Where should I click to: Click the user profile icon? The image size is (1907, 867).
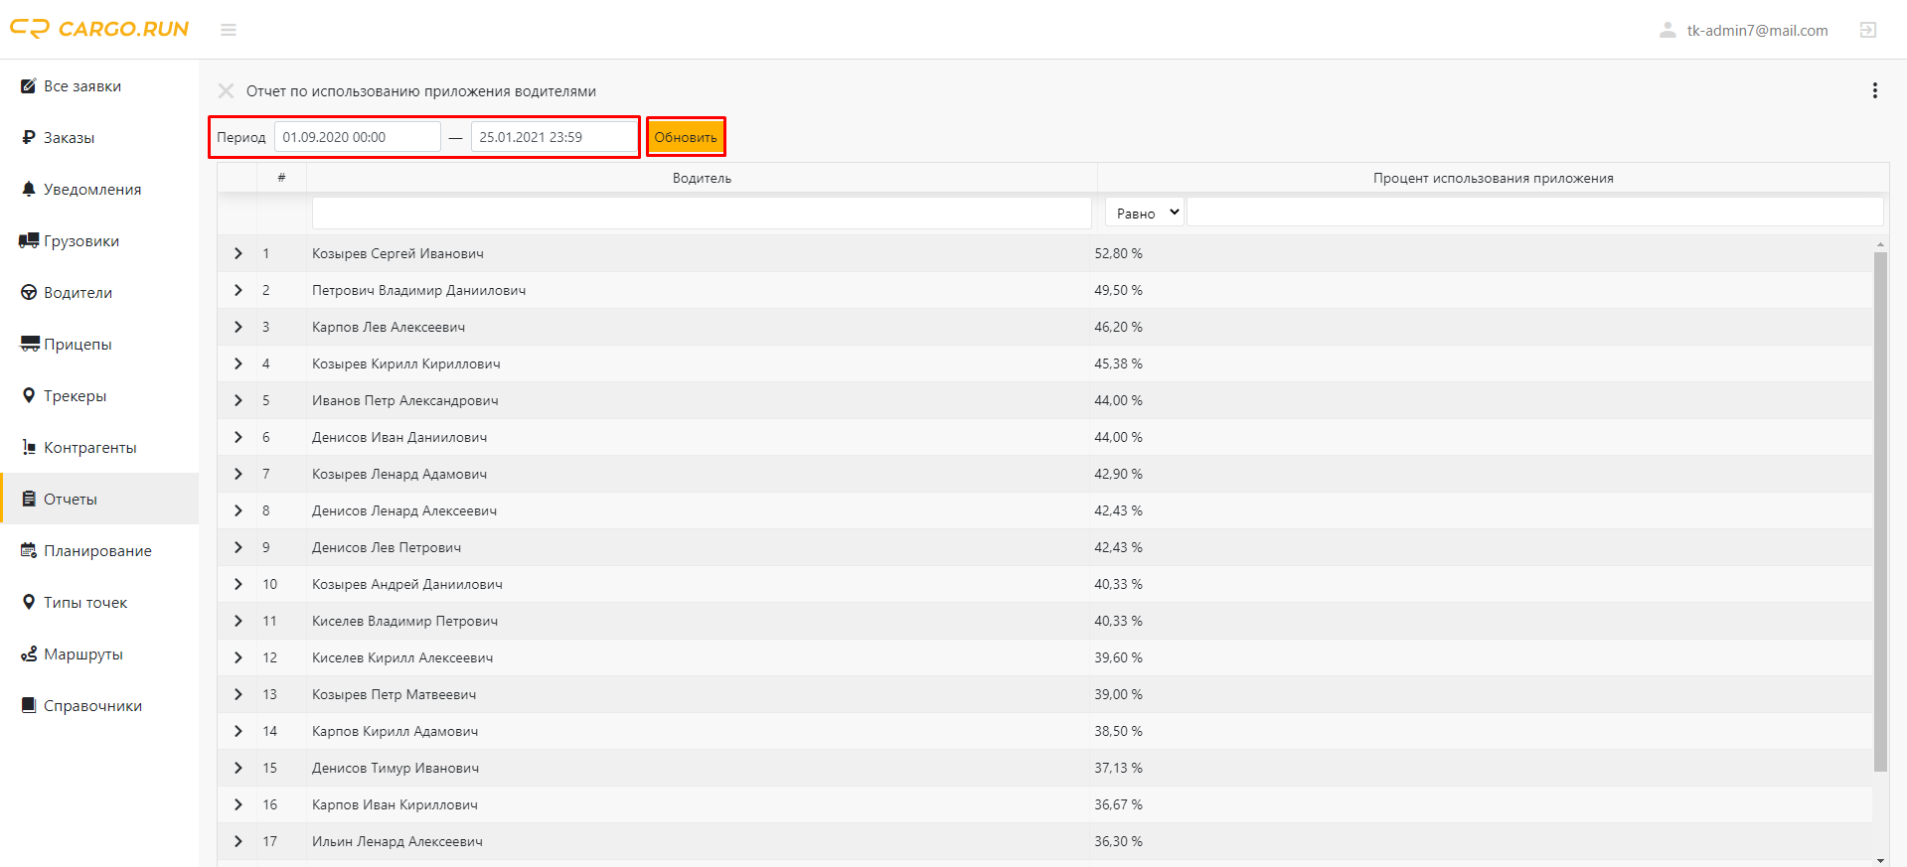(1668, 31)
